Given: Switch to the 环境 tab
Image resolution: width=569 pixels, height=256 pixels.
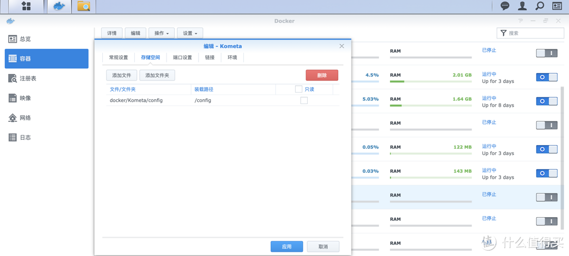Looking at the screenshot, I should click(x=232, y=58).
